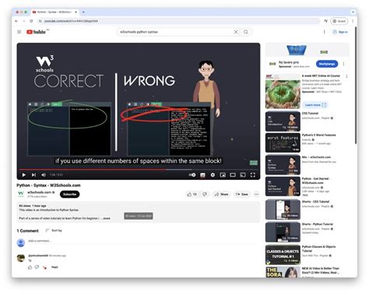Open MIT AI Course ad thumbnail

283,92
